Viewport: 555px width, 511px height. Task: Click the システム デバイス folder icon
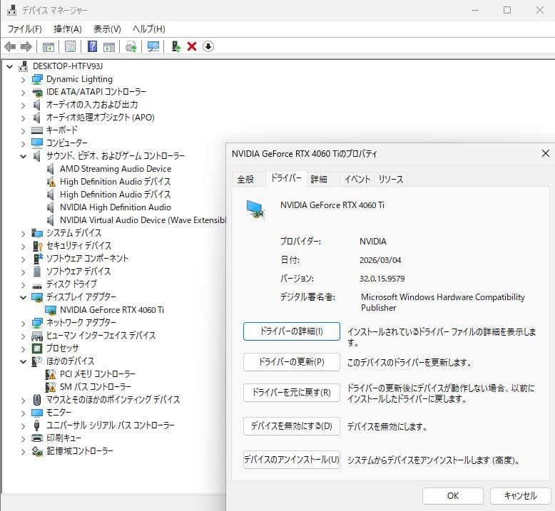pyautogui.click(x=37, y=233)
